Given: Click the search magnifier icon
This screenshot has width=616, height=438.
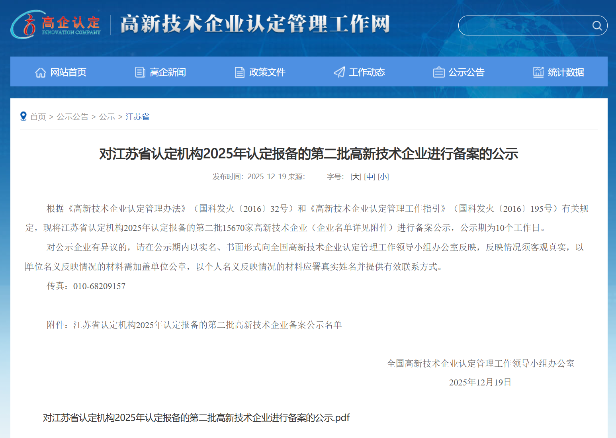Looking at the screenshot, I should (x=596, y=25).
